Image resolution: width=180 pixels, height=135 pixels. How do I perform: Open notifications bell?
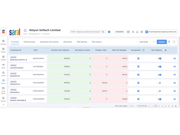tap(137, 32)
